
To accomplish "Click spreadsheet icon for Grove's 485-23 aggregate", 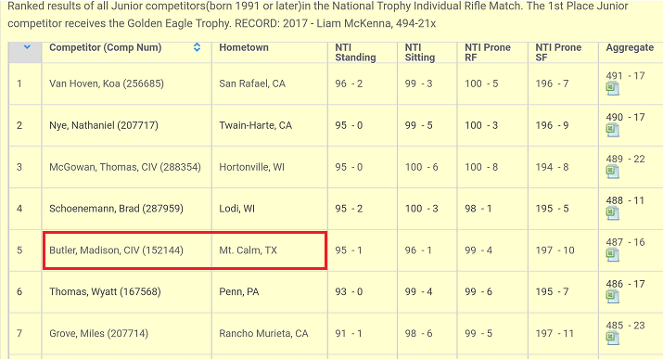I will pos(612,339).
